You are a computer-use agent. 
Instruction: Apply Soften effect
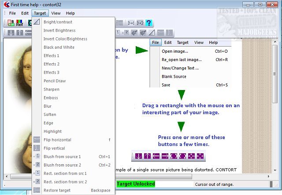[x=74, y=115]
